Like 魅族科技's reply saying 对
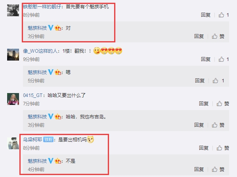Screen dimensions: 237x177 coord(218,36)
